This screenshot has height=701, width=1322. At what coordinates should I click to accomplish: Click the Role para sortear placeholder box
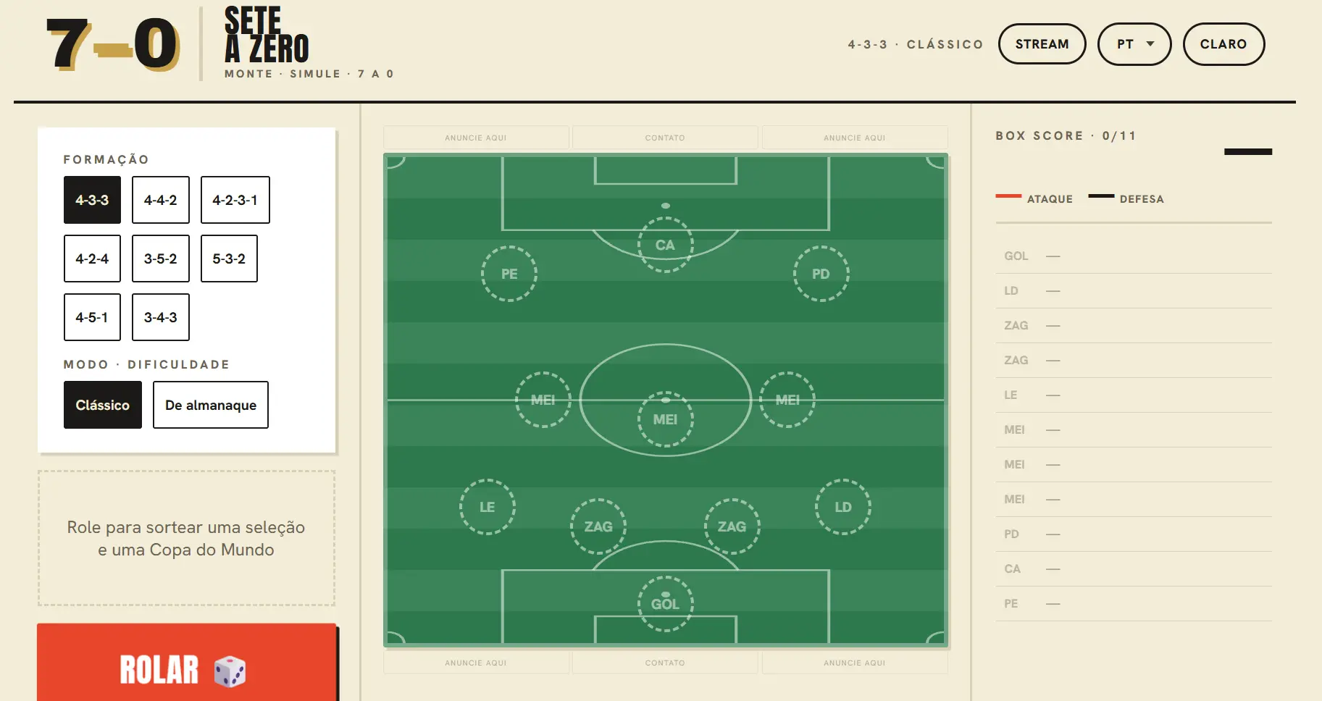(186, 538)
